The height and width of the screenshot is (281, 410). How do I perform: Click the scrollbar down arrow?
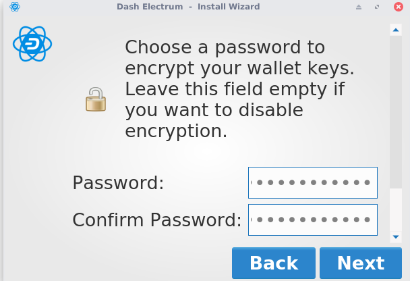tap(396, 236)
